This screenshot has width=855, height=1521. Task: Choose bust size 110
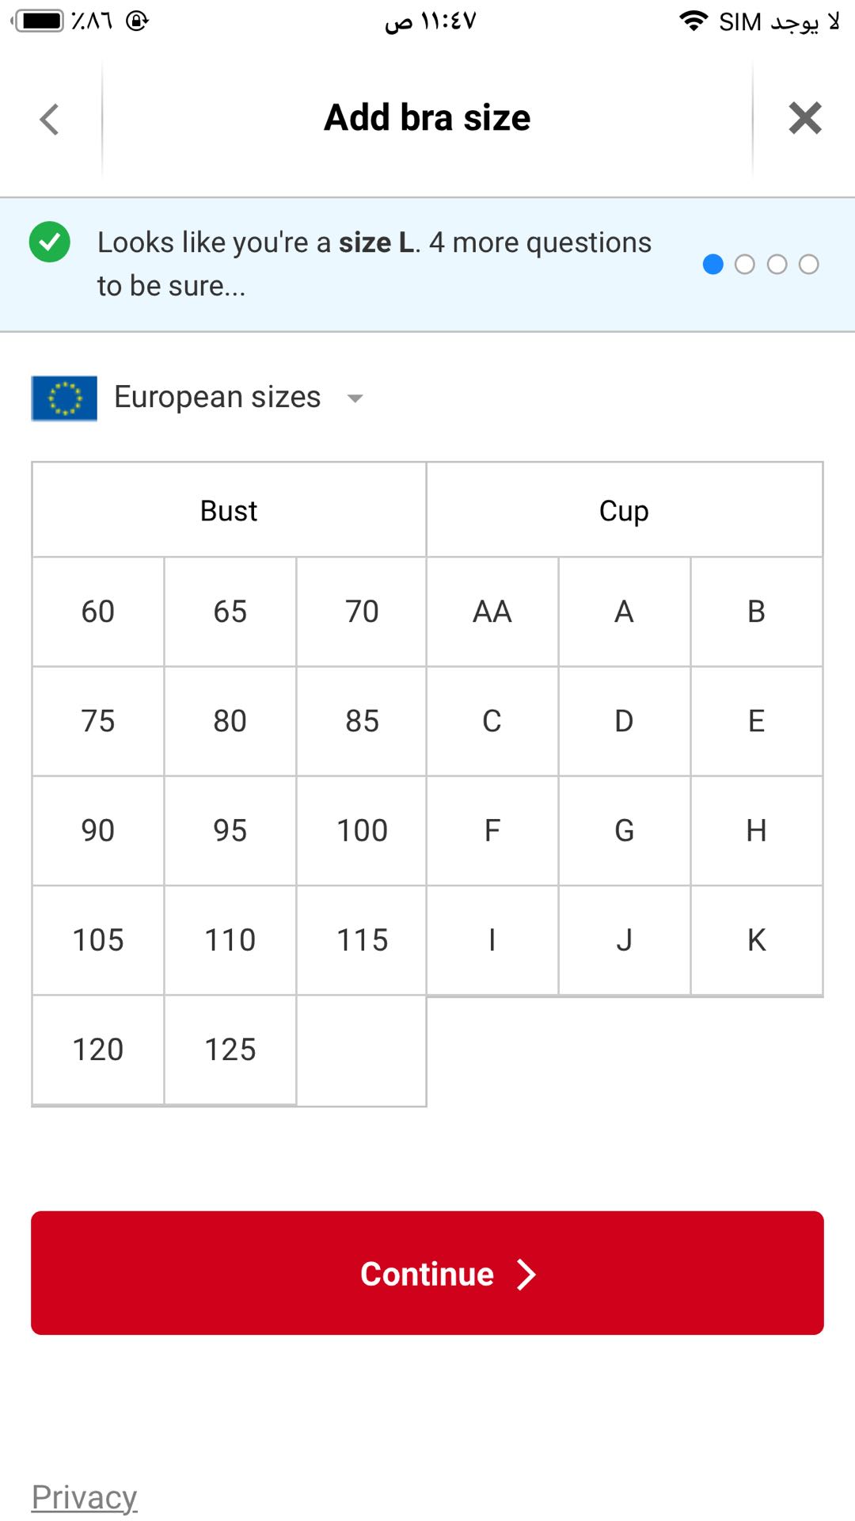click(230, 940)
